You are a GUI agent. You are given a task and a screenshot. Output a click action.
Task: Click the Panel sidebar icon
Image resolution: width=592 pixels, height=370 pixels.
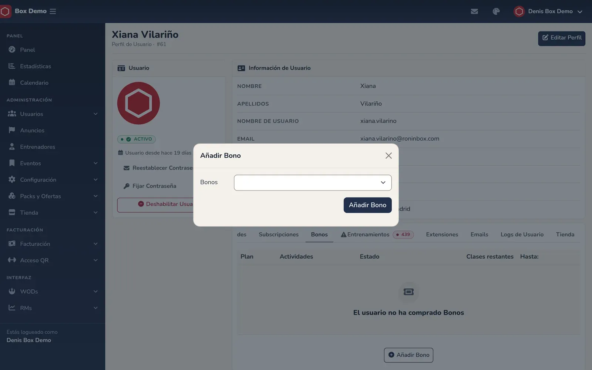point(12,50)
